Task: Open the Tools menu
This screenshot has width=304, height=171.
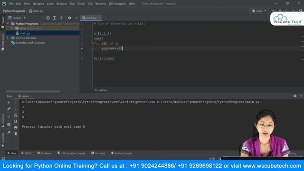Action: 81,4
